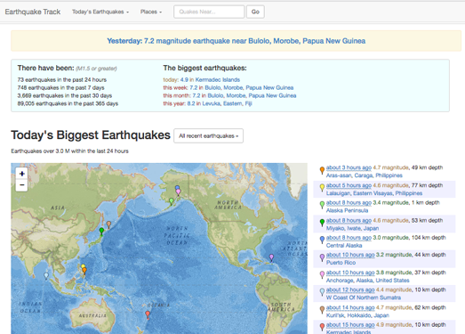Open this year's 8.2 Levuka Fiji link
The height and width of the screenshot is (334, 465).
(x=220, y=103)
